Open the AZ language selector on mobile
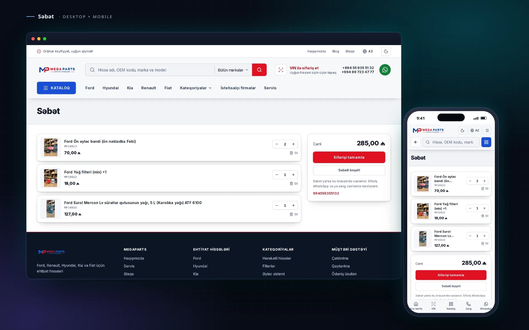This screenshot has height=330, width=529. (474, 130)
